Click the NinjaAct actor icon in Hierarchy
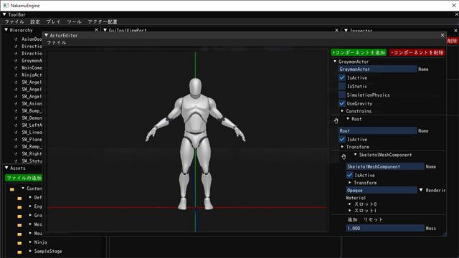 [x=16, y=75]
